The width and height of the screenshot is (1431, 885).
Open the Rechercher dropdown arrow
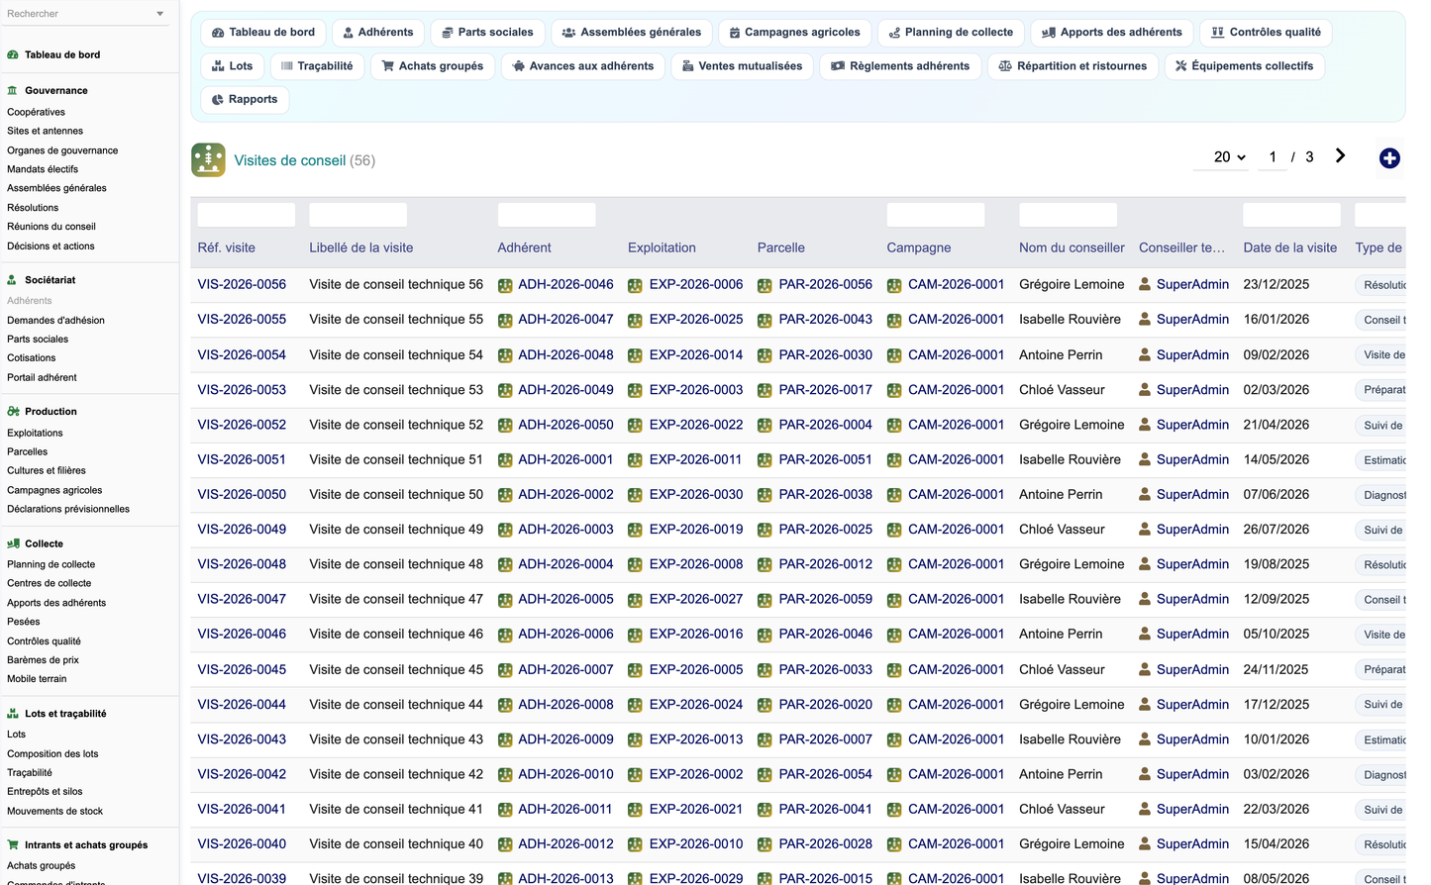point(160,14)
